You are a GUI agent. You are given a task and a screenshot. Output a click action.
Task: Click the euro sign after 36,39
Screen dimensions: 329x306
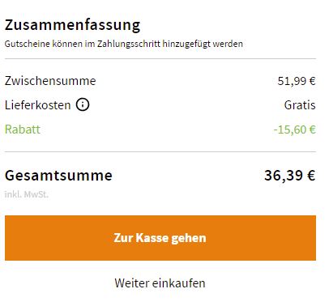[311, 176]
